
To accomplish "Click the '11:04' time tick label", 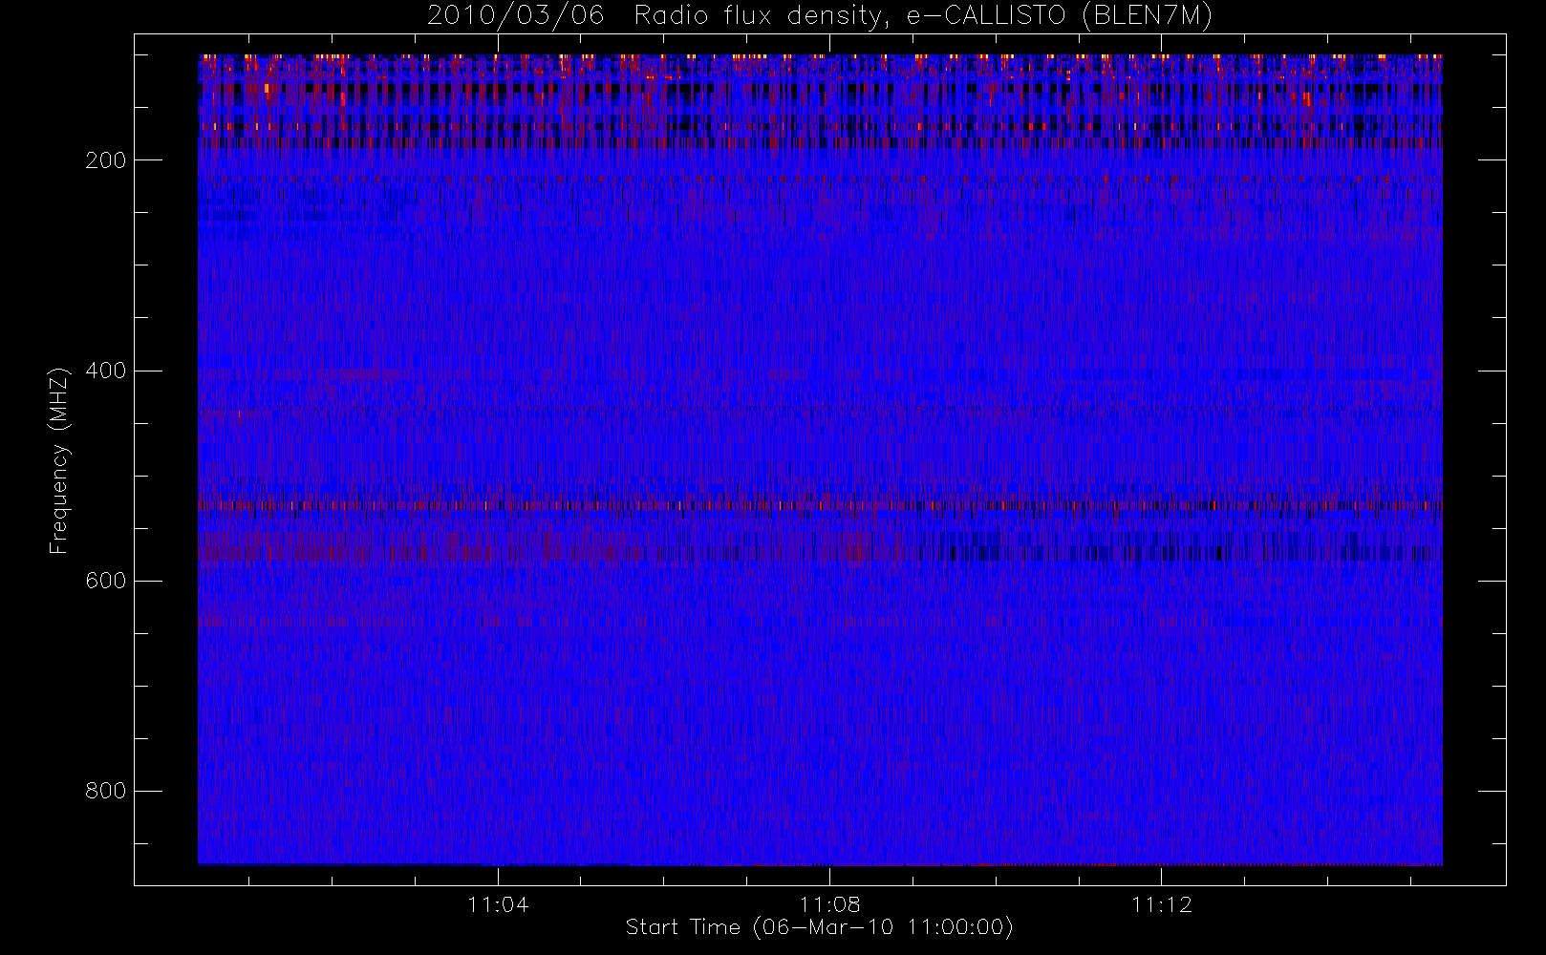I will click(498, 904).
